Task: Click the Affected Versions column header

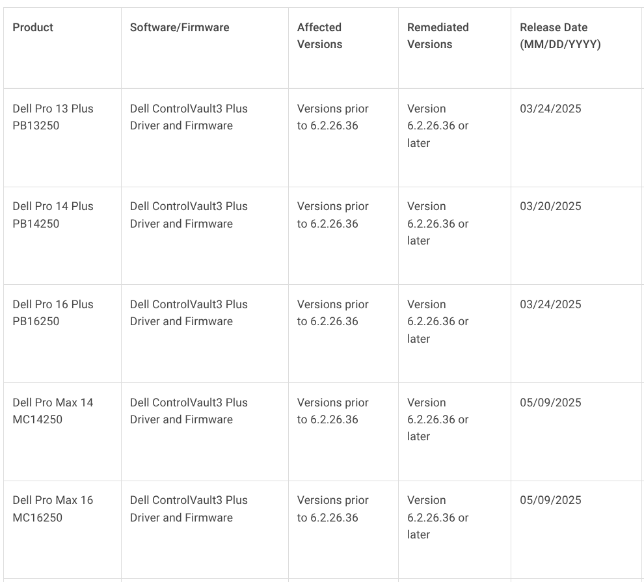Action: (319, 36)
